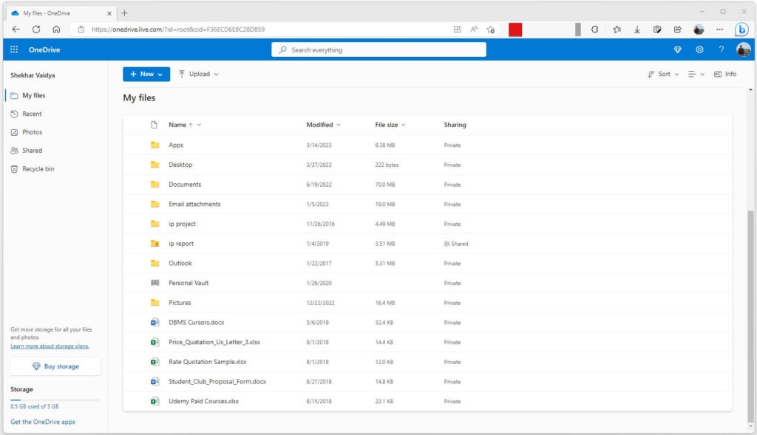Expand the New dropdown button
The width and height of the screenshot is (757, 435).
146,75
